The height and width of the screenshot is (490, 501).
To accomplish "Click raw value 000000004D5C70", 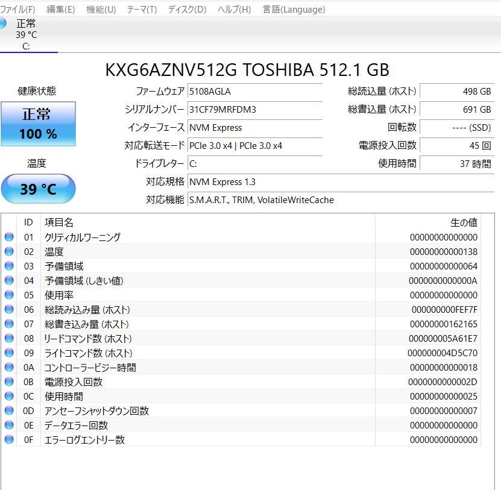I will pos(443,353).
